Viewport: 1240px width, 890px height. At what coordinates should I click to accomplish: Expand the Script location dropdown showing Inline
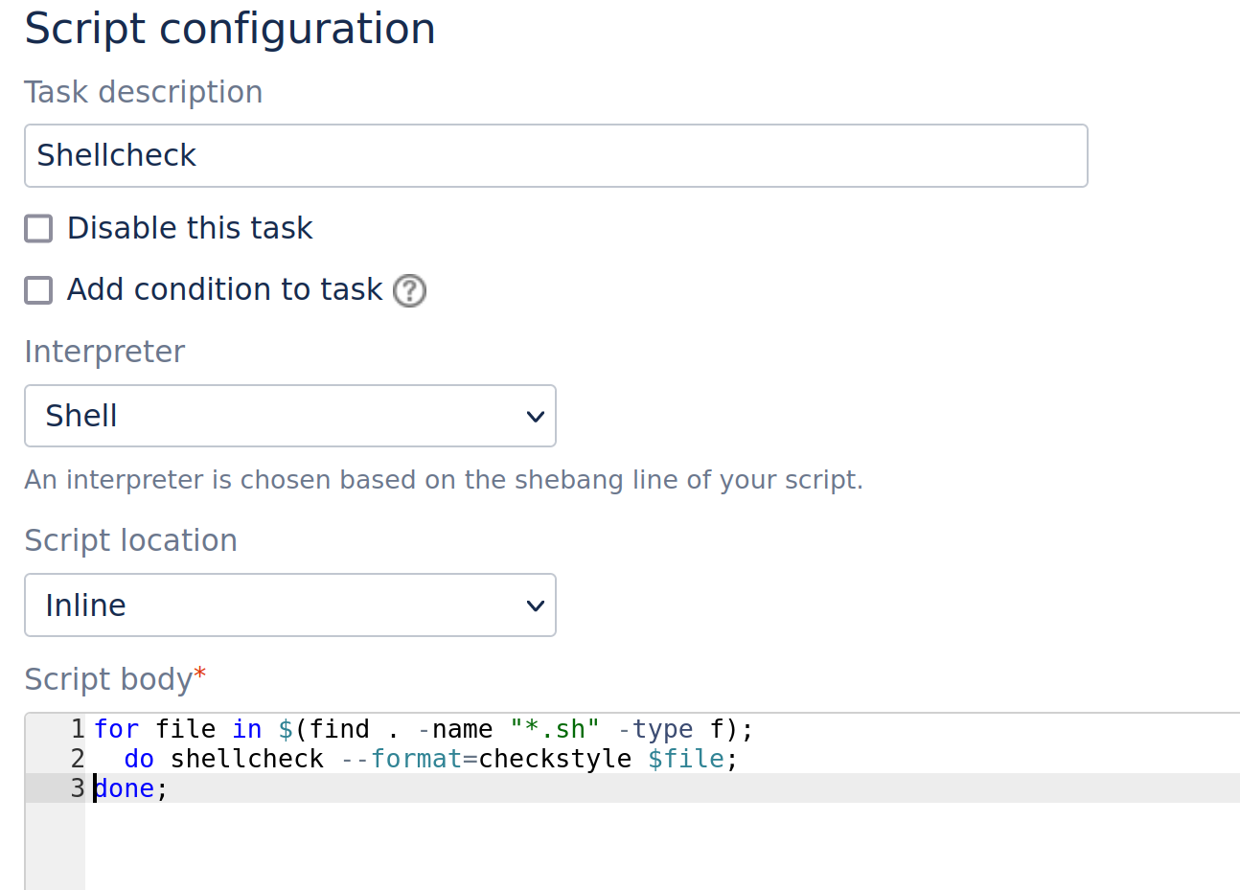tap(289, 605)
